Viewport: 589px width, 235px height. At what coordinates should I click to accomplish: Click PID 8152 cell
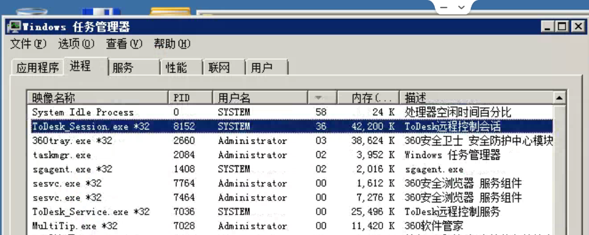[184, 127]
